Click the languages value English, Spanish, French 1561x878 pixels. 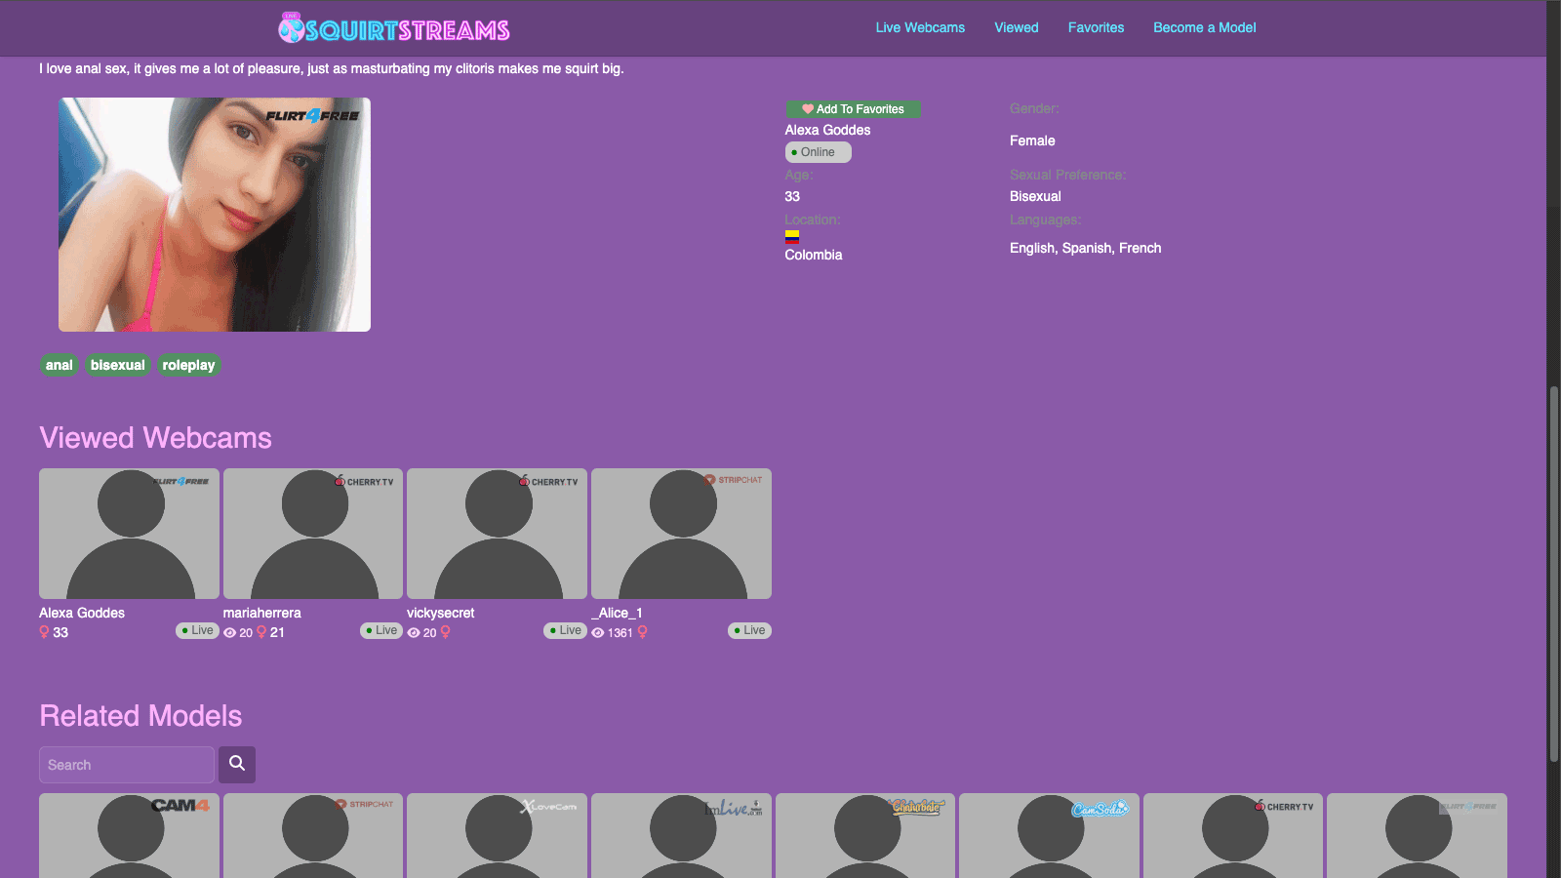click(1085, 248)
